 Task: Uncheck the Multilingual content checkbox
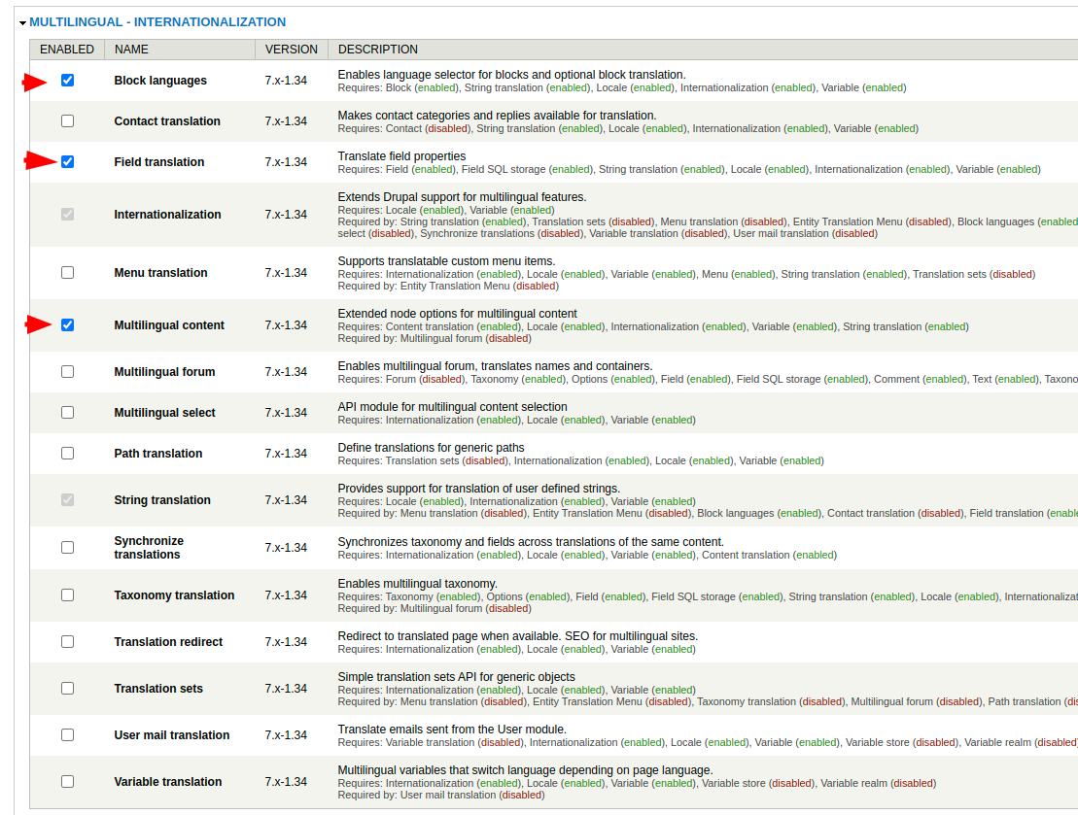pos(67,325)
